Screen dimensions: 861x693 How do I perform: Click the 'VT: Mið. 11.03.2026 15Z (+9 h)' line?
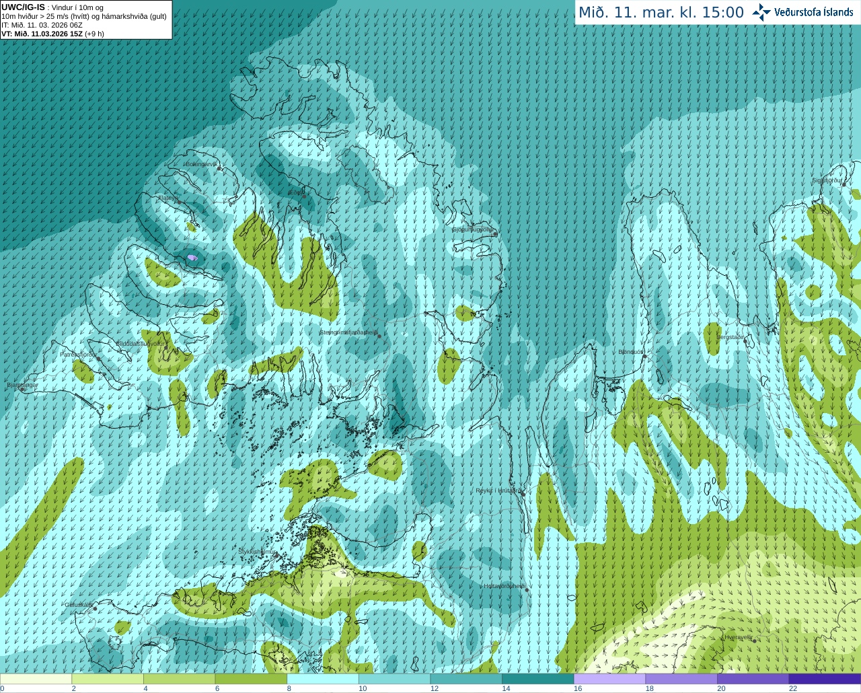click(x=52, y=34)
